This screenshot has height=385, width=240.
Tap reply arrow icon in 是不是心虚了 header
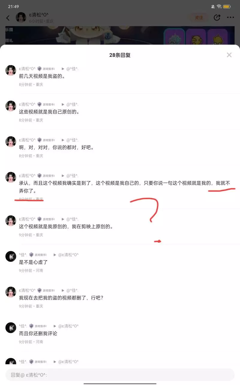55,255
